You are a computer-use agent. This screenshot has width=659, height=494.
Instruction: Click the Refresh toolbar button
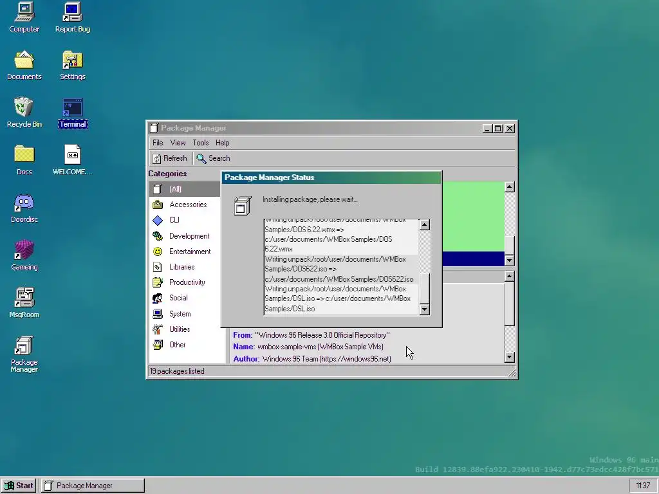(170, 158)
